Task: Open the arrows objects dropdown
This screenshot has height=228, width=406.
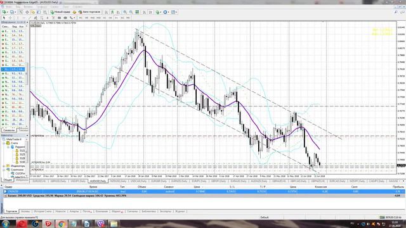Action: [x=72, y=18]
